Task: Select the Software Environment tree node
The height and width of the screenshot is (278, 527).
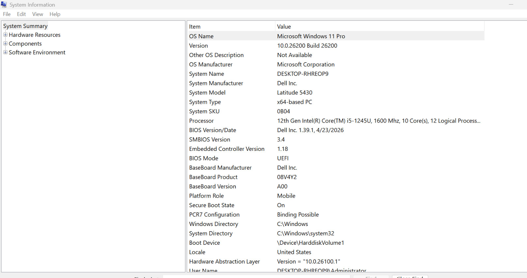Action: click(37, 52)
